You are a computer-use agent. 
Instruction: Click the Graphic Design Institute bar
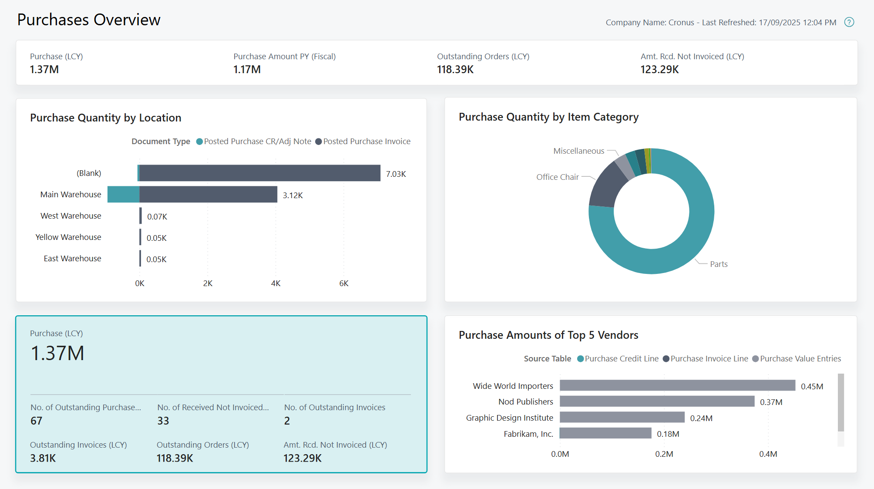pyautogui.click(x=622, y=418)
